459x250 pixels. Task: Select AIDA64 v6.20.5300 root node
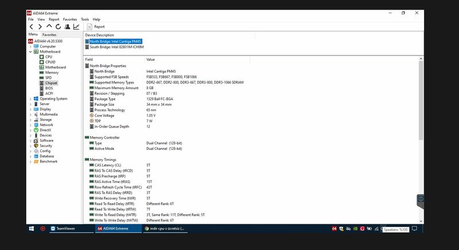45,41
